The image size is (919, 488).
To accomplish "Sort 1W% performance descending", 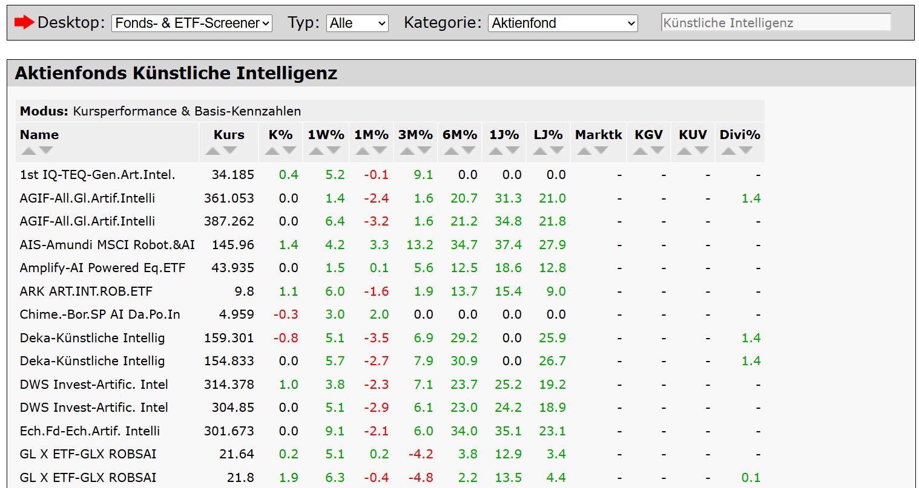I will [x=334, y=151].
